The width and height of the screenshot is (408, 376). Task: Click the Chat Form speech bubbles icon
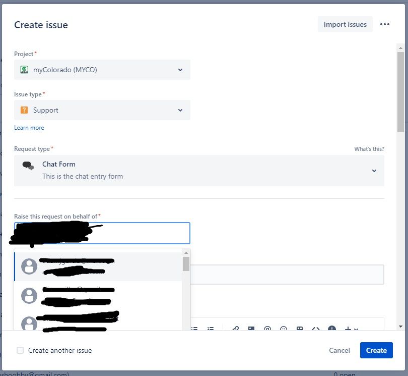tap(28, 166)
